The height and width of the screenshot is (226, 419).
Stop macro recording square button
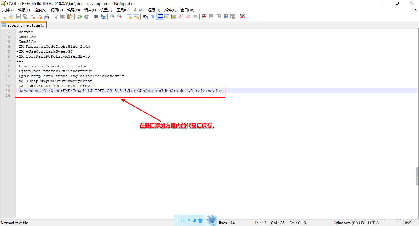[x=212, y=17]
